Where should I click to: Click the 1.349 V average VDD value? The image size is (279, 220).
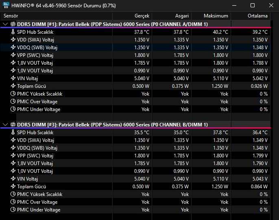[x=260, y=140]
